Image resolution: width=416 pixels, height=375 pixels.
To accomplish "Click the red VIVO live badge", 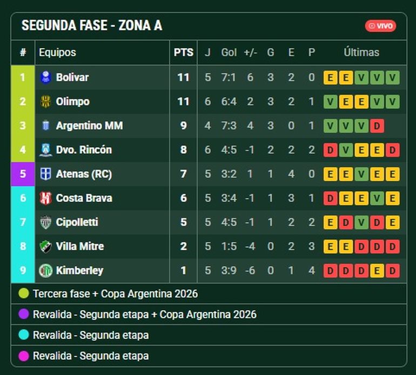I will pyautogui.click(x=380, y=26).
